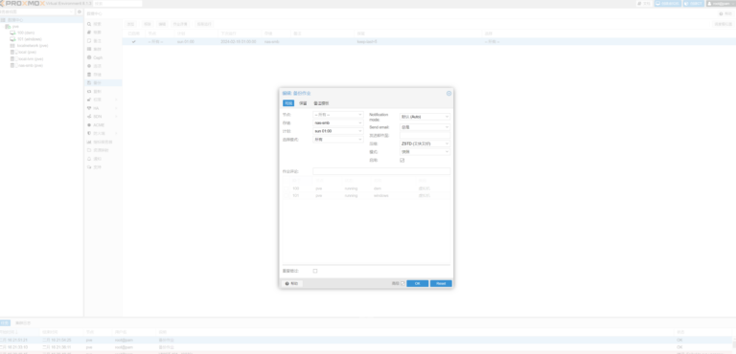
Task: Close the edit backup job dialog
Action: (448, 94)
